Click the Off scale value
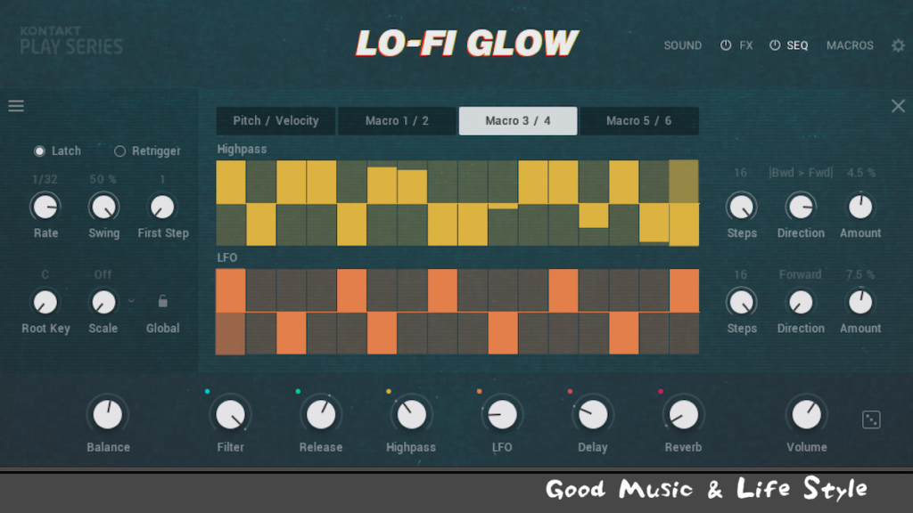913x513 pixels. pyautogui.click(x=103, y=274)
